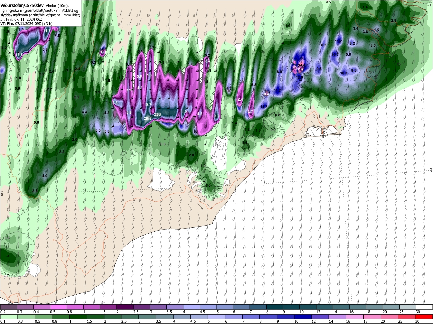Click the 4.6 precipitation value
Image resolution: width=433 pixels, height=324 pixels.
tap(377, 30)
